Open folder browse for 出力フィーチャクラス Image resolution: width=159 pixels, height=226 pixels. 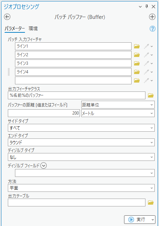(151, 95)
